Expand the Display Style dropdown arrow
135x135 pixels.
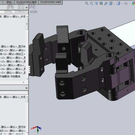coord(122,4)
